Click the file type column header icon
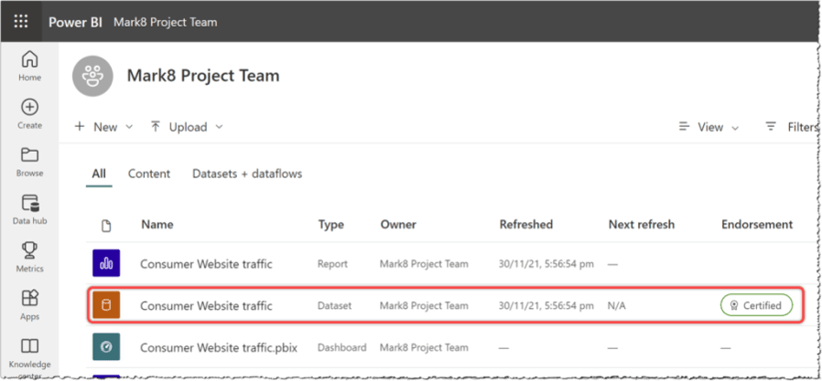The height and width of the screenshot is (381, 822). pos(106,226)
